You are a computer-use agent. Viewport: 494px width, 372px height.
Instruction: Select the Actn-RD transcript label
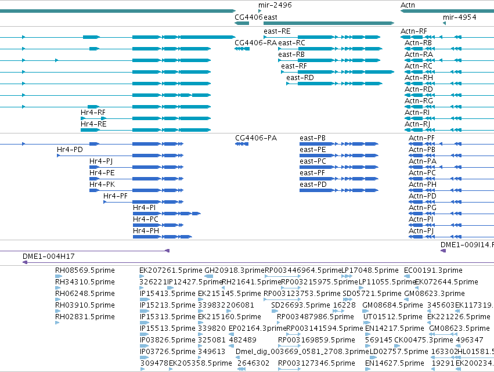point(419,89)
